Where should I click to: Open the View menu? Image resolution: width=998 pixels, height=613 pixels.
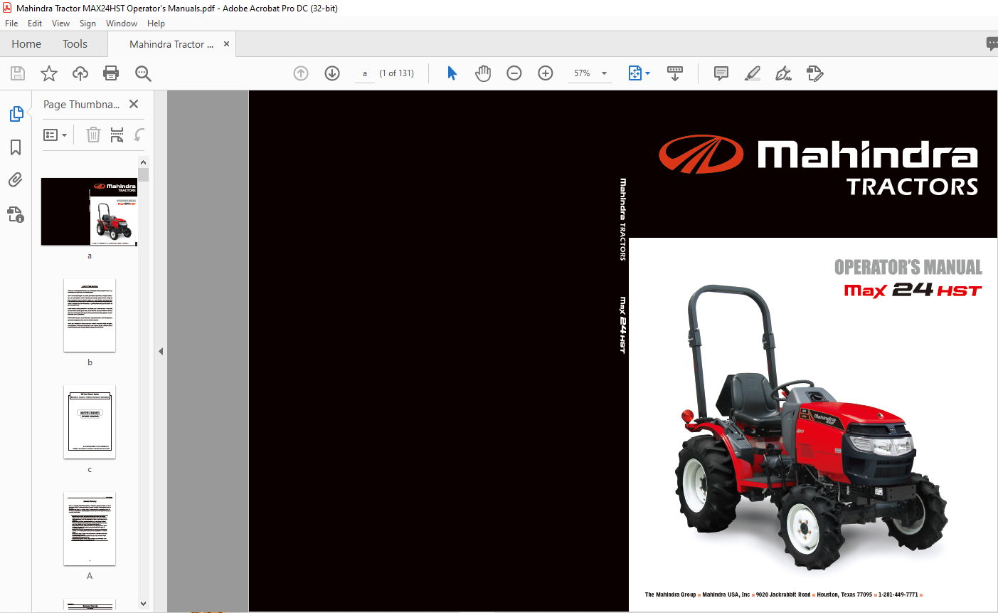(60, 23)
